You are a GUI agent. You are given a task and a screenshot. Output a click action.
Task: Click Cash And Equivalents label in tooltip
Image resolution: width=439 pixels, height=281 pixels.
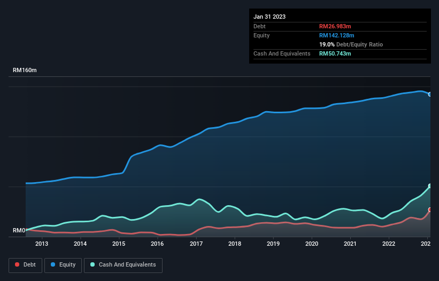tap(282, 53)
